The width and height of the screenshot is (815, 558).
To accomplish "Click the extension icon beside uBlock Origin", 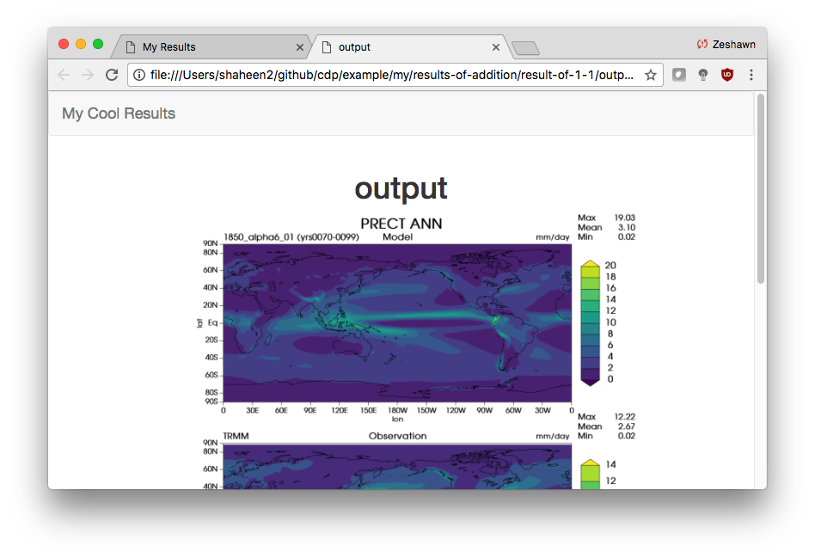I will click(x=702, y=75).
